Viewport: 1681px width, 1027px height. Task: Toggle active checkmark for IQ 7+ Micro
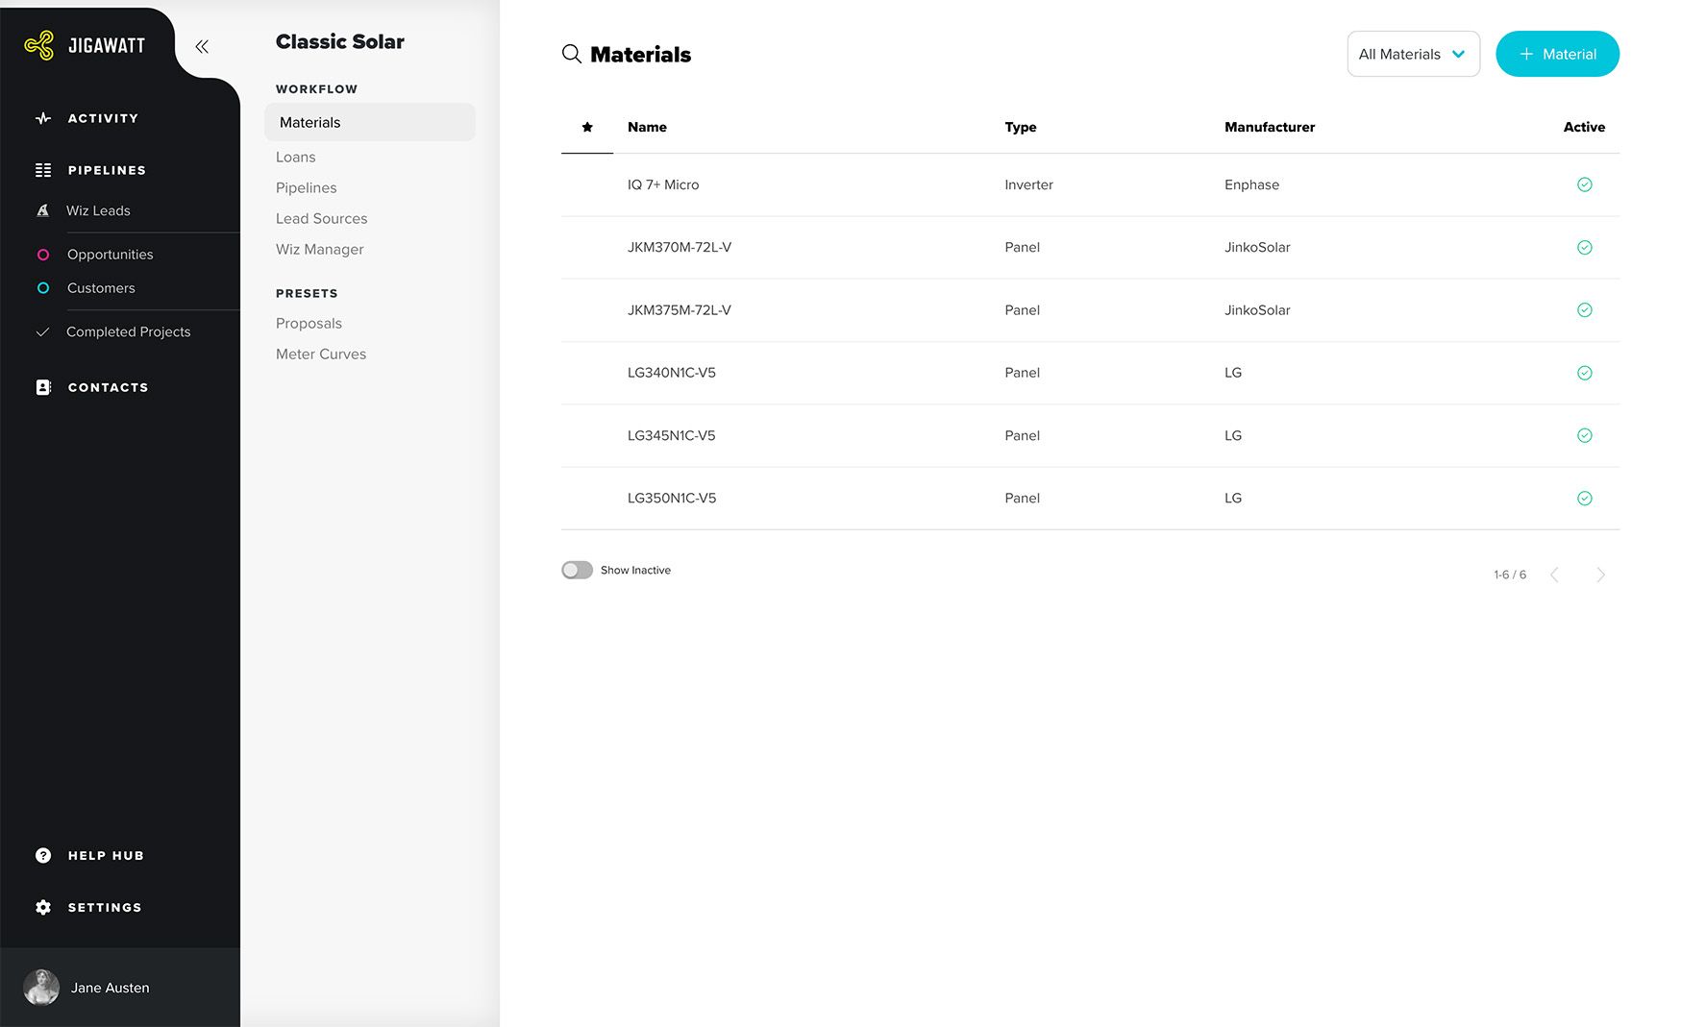click(x=1585, y=184)
